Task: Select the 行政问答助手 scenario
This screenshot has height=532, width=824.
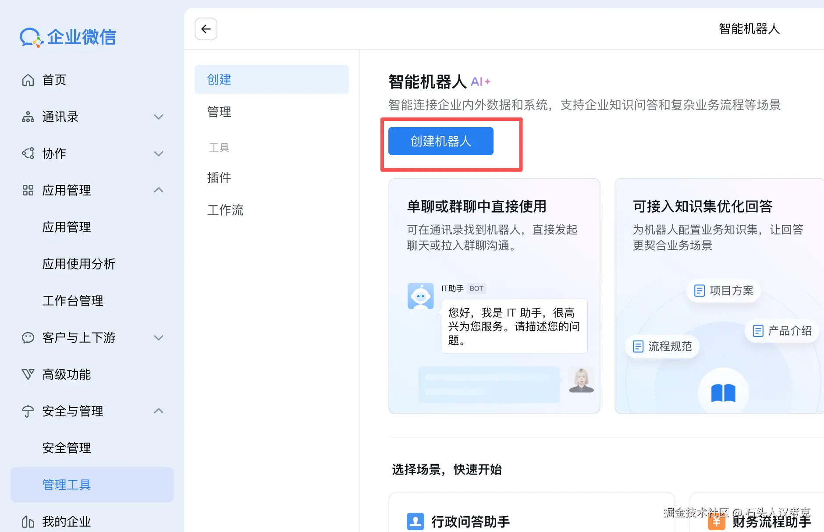Action: pyautogui.click(x=532, y=512)
